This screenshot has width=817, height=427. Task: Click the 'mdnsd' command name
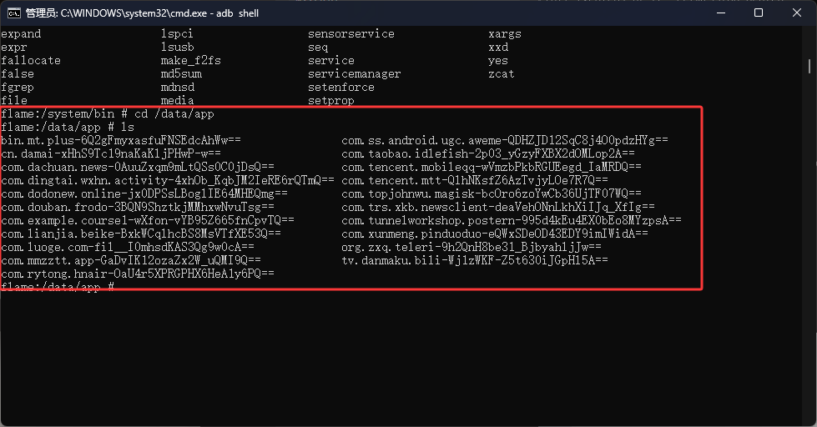click(x=178, y=87)
